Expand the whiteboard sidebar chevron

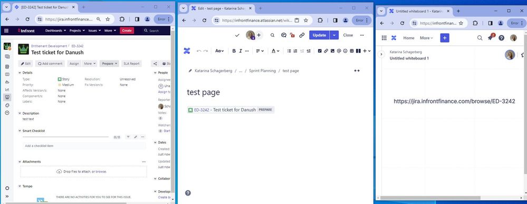point(381,54)
